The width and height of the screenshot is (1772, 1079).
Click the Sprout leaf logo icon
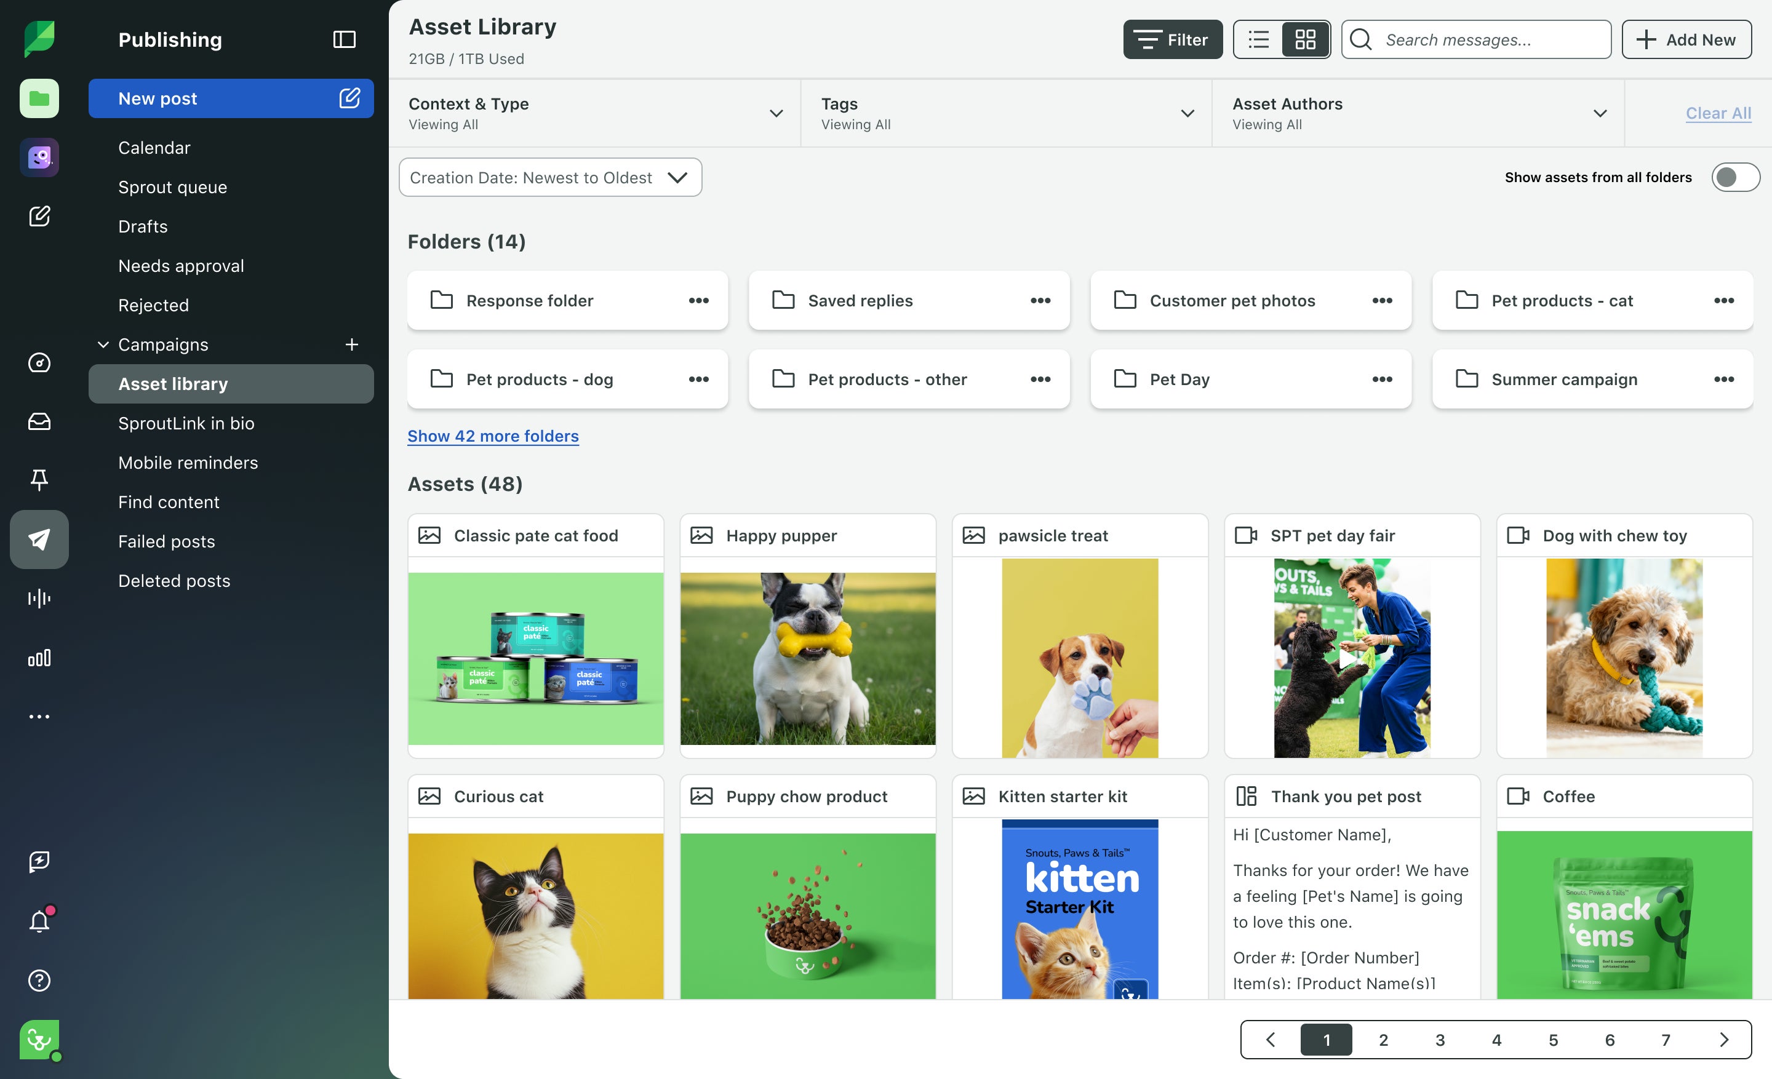(x=39, y=39)
